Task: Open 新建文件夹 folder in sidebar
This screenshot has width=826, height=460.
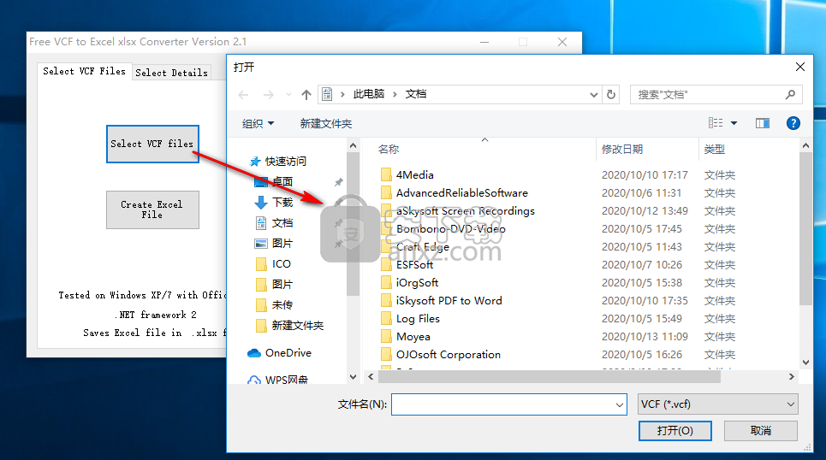Action: (289, 325)
